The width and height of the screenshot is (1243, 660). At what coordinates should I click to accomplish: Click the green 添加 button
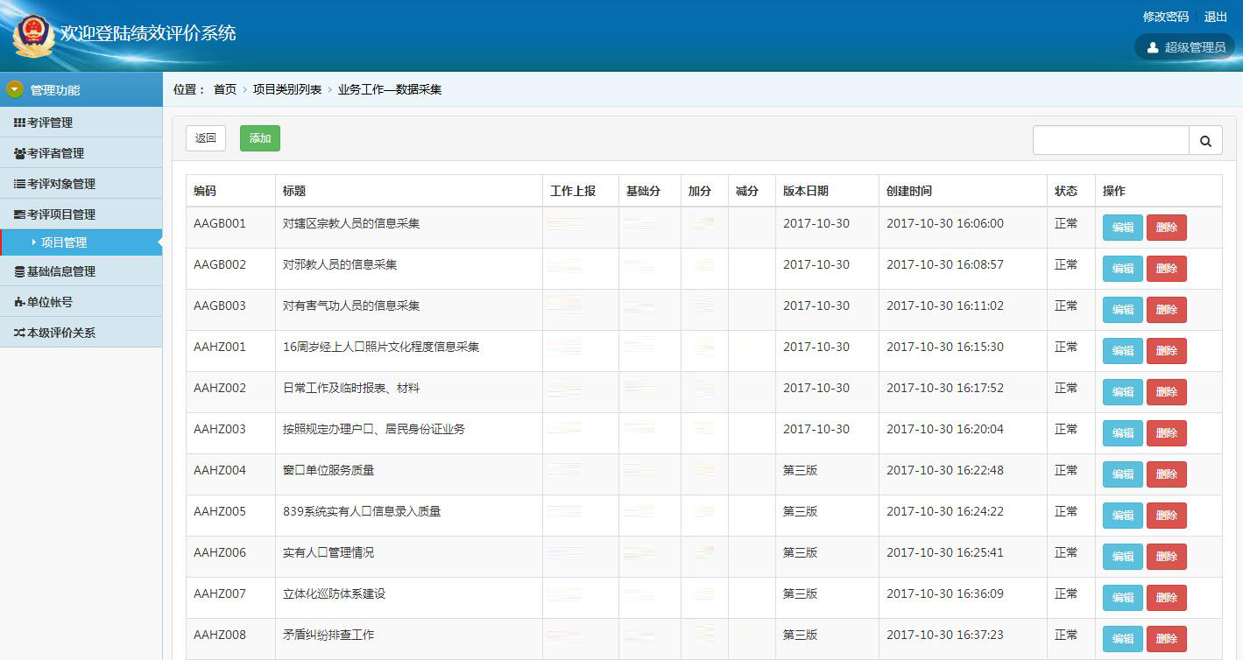259,137
